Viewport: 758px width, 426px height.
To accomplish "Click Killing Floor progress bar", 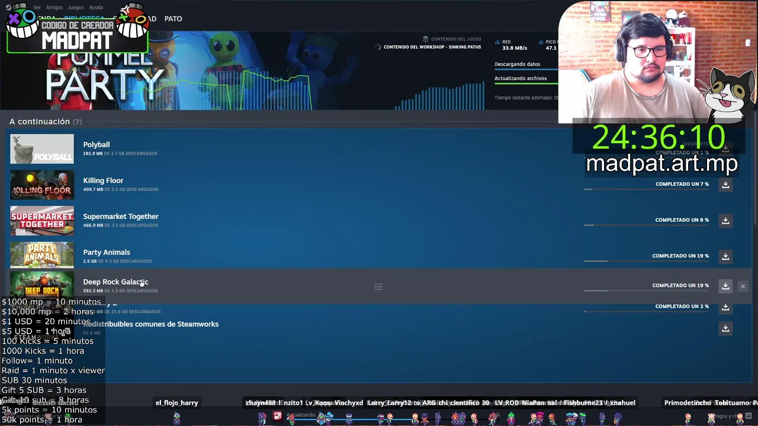I will click(x=646, y=189).
